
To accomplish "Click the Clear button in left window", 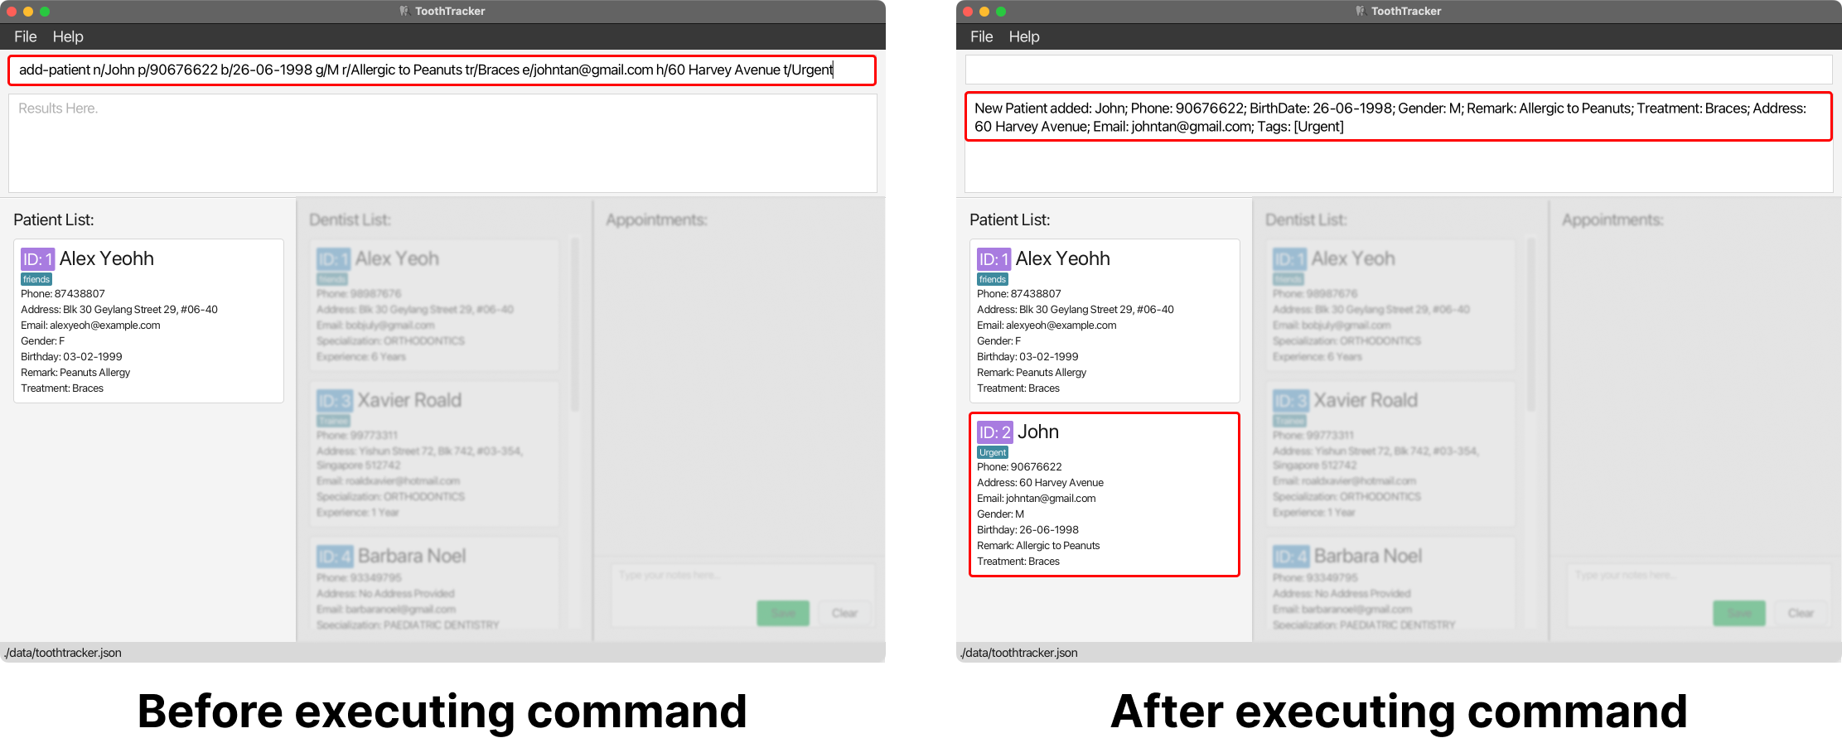I will coord(844,613).
